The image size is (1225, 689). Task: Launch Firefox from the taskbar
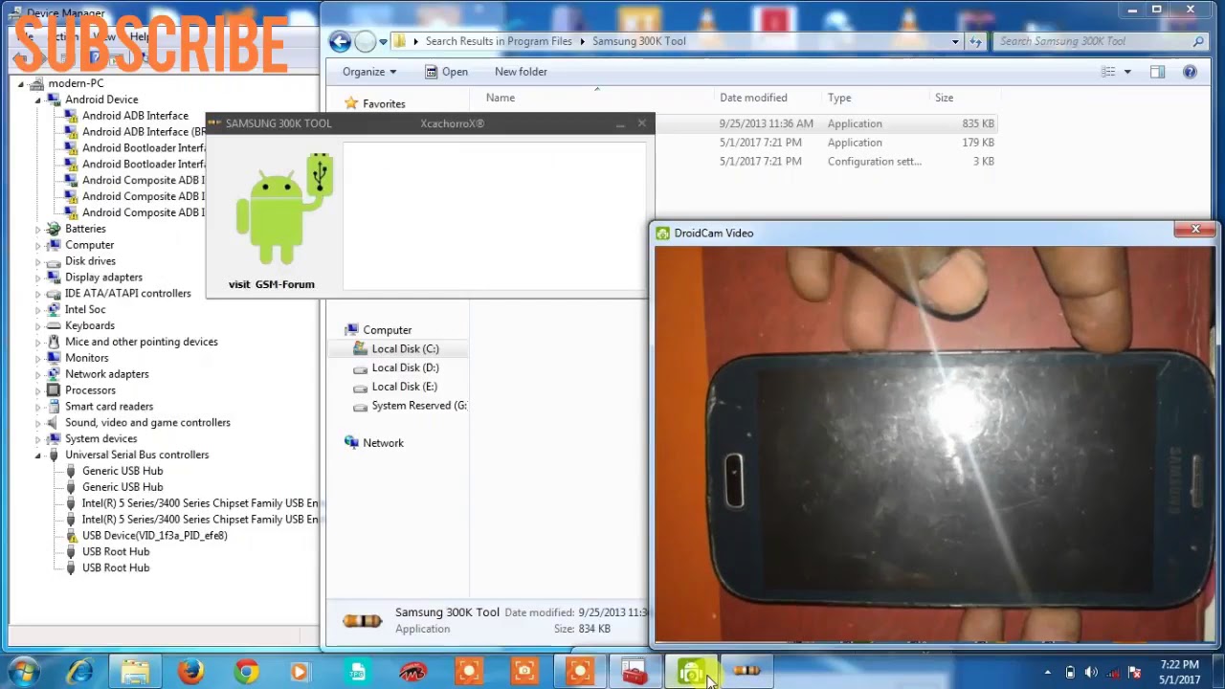[x=190, y=672]
